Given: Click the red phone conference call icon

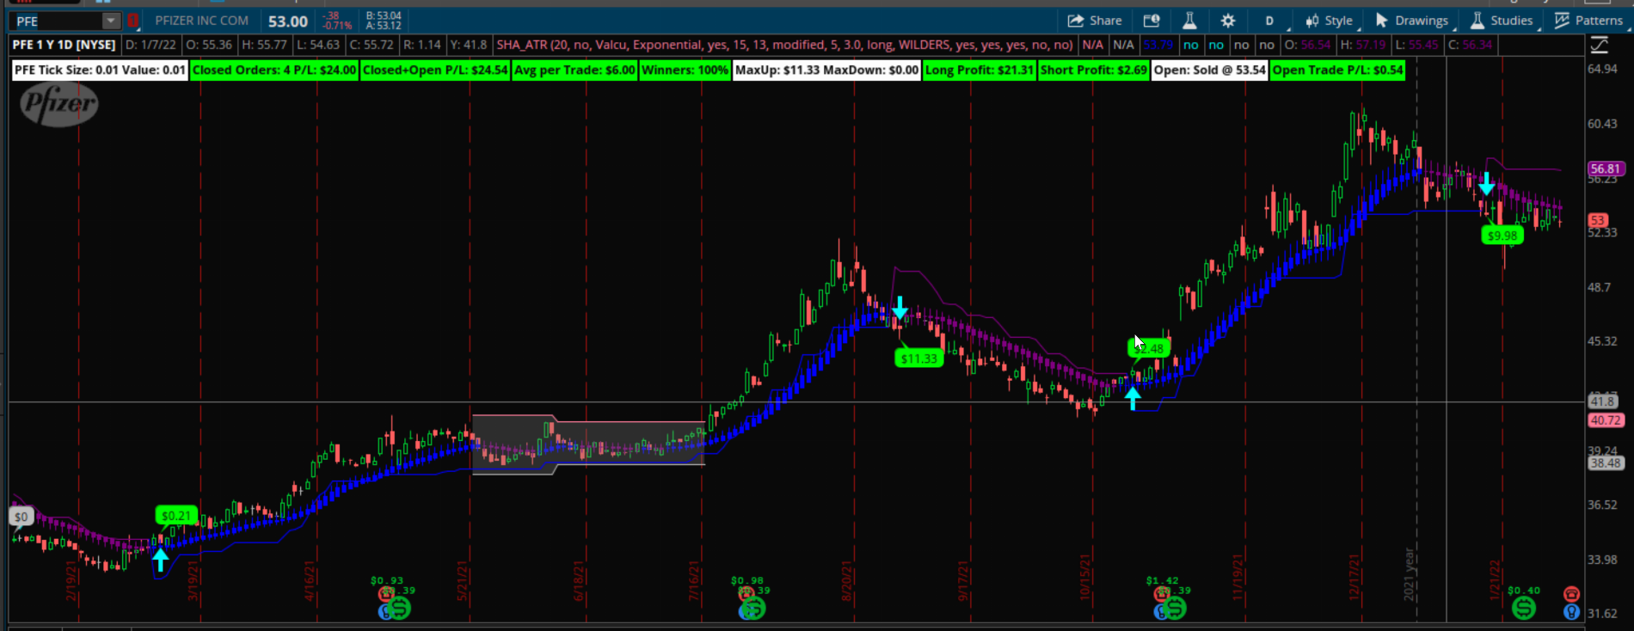Looking at the screenshot, I should coord(1571,594).
